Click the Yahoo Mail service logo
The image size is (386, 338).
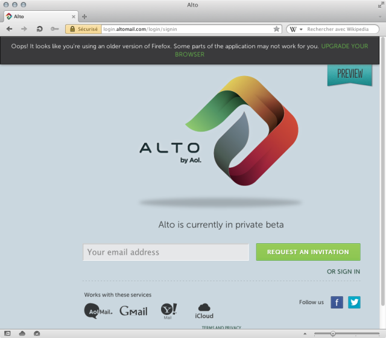click(x=169, y=311)
